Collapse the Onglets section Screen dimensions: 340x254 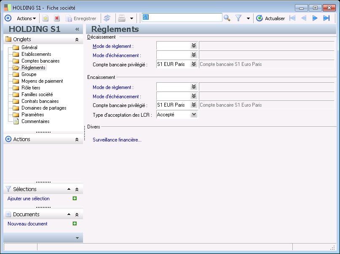click(77, 39)
